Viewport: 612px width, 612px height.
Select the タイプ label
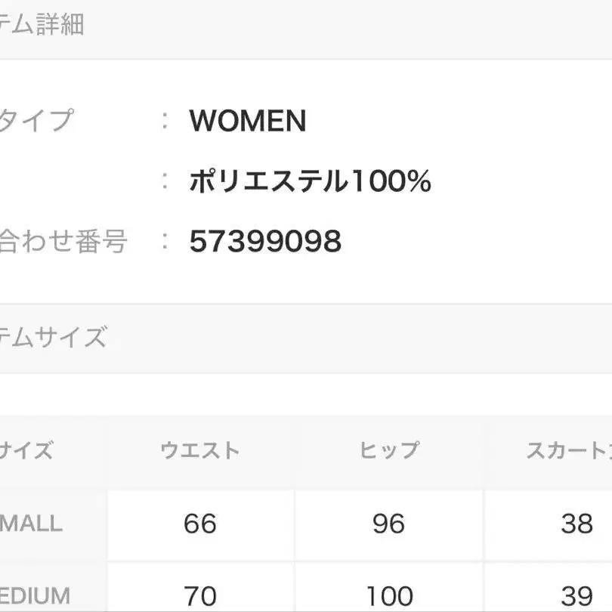click(x=36, y=121)
